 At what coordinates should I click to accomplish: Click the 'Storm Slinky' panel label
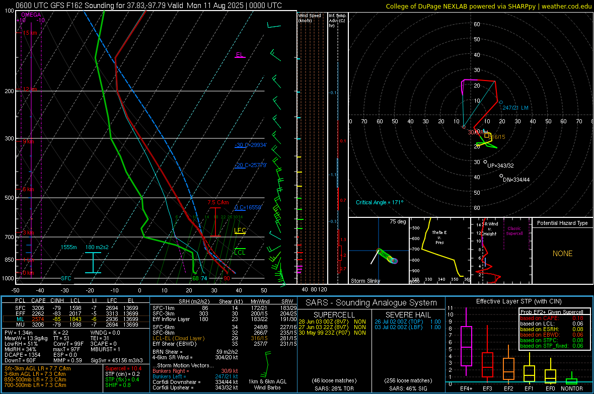(365, 281)
